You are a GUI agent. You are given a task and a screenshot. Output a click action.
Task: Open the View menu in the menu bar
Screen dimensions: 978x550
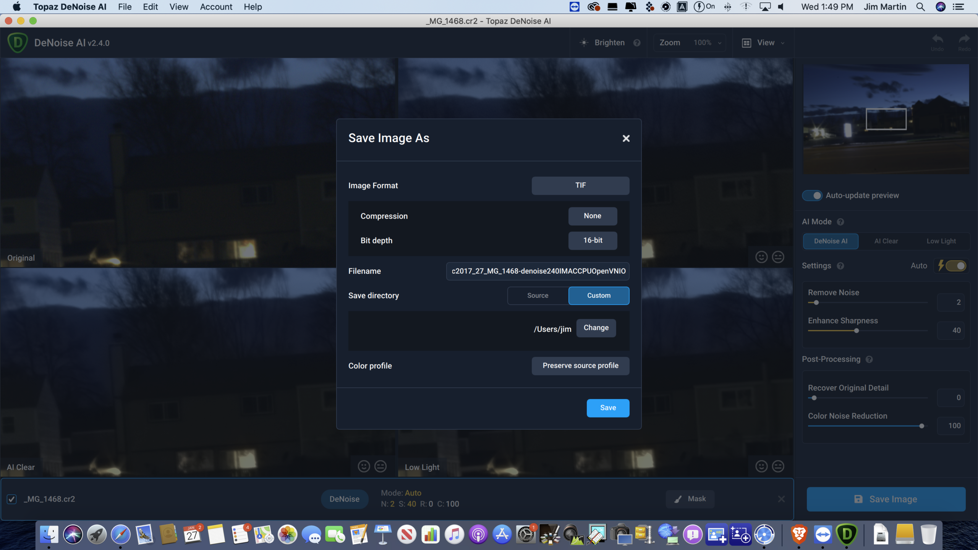click(x=179, y=7)
